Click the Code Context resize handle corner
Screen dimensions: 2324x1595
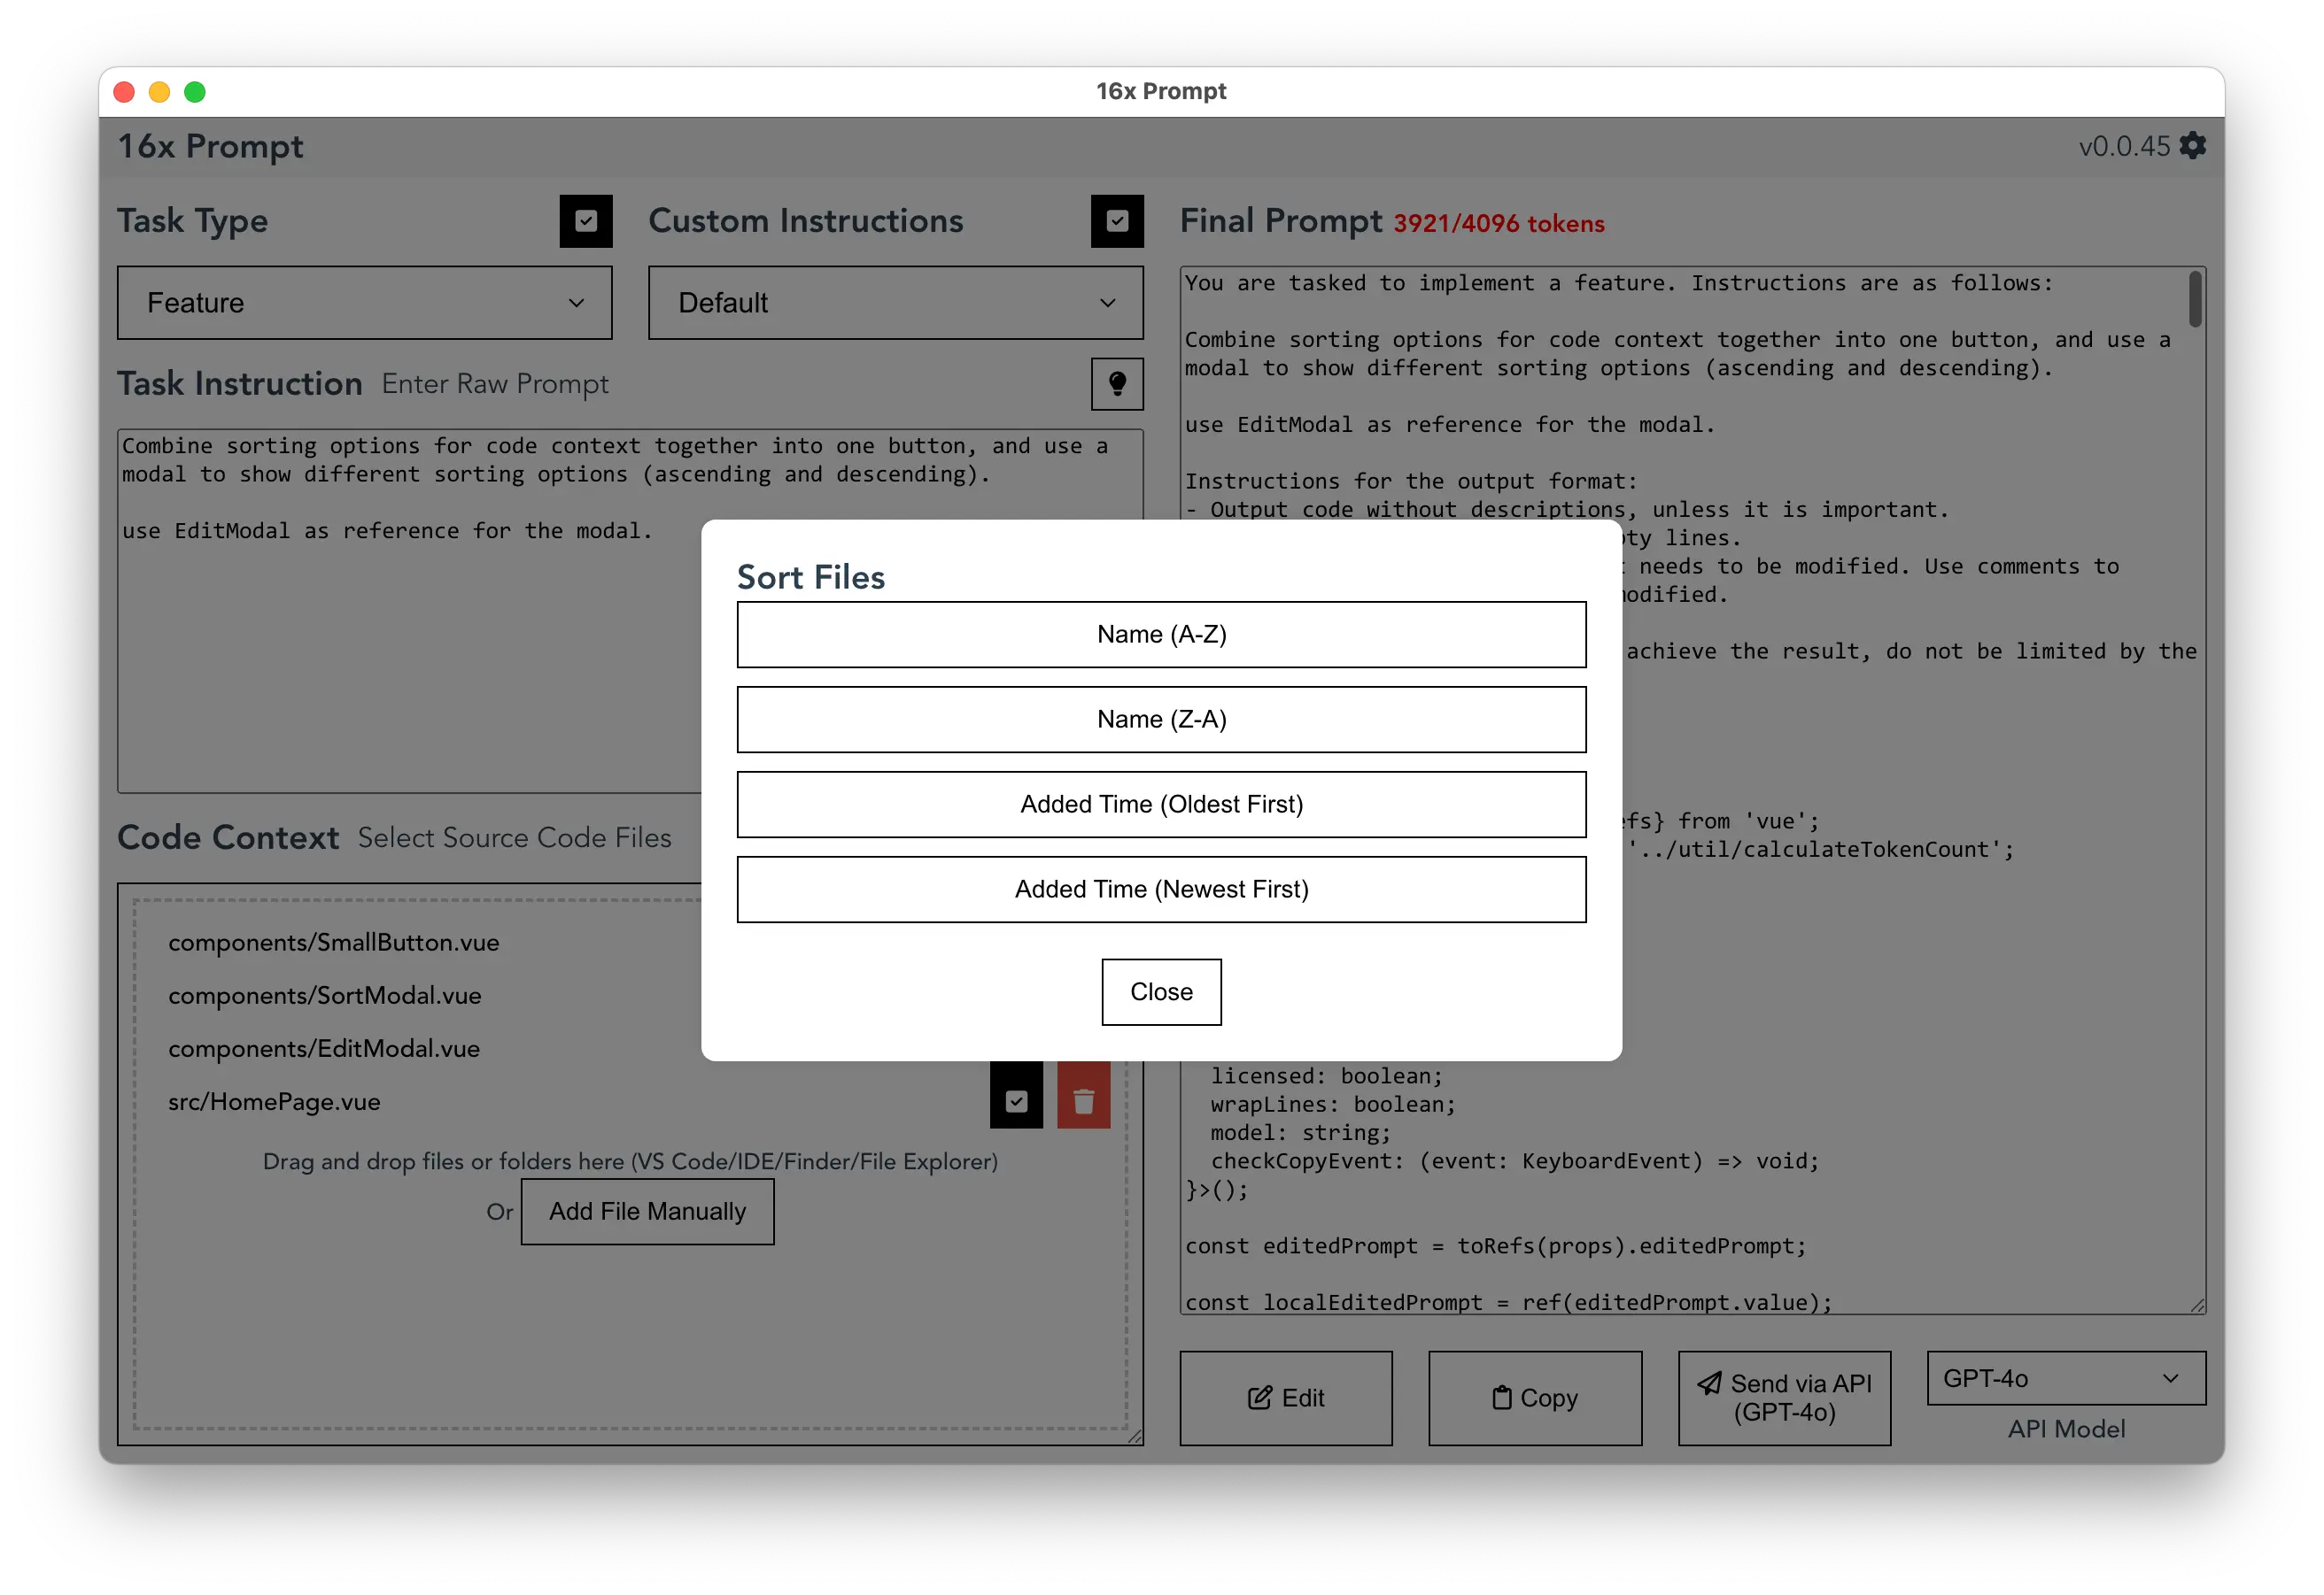point(1134,1436)
